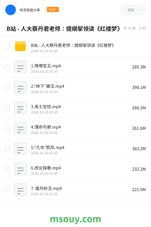Screen dimensions: 151x227
Task: Tick the checkbox next to the folder row
Action: [7, 47]
